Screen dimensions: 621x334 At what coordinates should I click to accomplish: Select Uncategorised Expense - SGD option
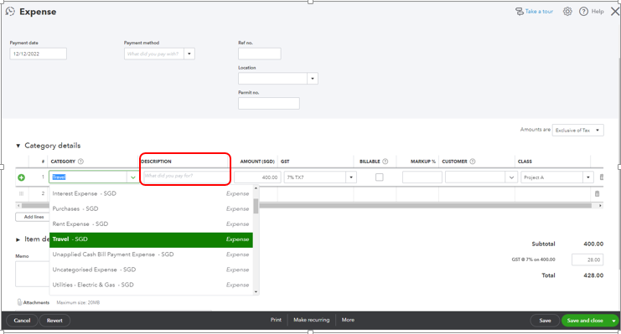coord(151,270)
